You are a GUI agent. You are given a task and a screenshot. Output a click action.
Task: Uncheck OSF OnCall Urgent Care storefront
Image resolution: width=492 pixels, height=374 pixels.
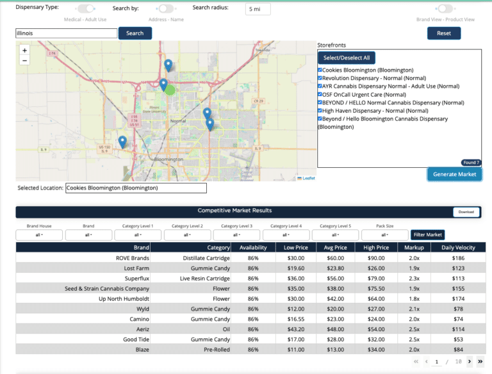pos(320,94)
